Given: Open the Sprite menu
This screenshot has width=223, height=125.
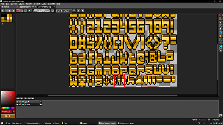Looking at the screenshot, I should pos(14,4).
